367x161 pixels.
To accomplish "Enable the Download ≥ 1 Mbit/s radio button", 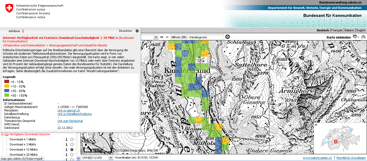I will (72, 139).
